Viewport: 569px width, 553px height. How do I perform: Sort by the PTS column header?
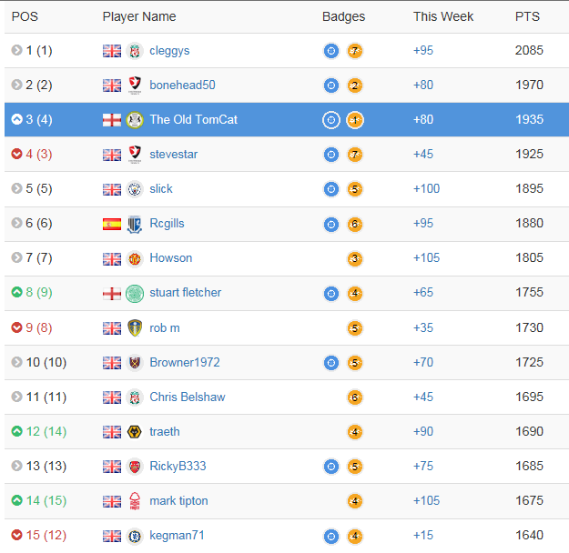527,16
